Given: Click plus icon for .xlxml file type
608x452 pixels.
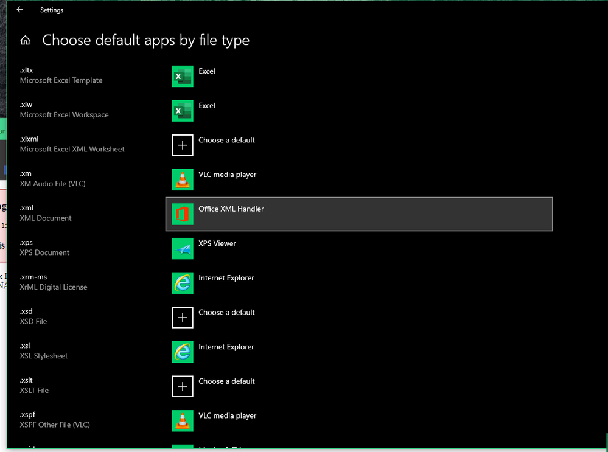Looking at the screenshot, I should pos(182,145).
